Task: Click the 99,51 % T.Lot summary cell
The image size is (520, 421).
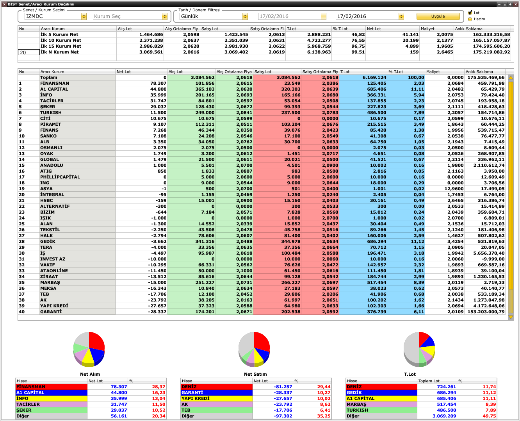Action: 349,52
